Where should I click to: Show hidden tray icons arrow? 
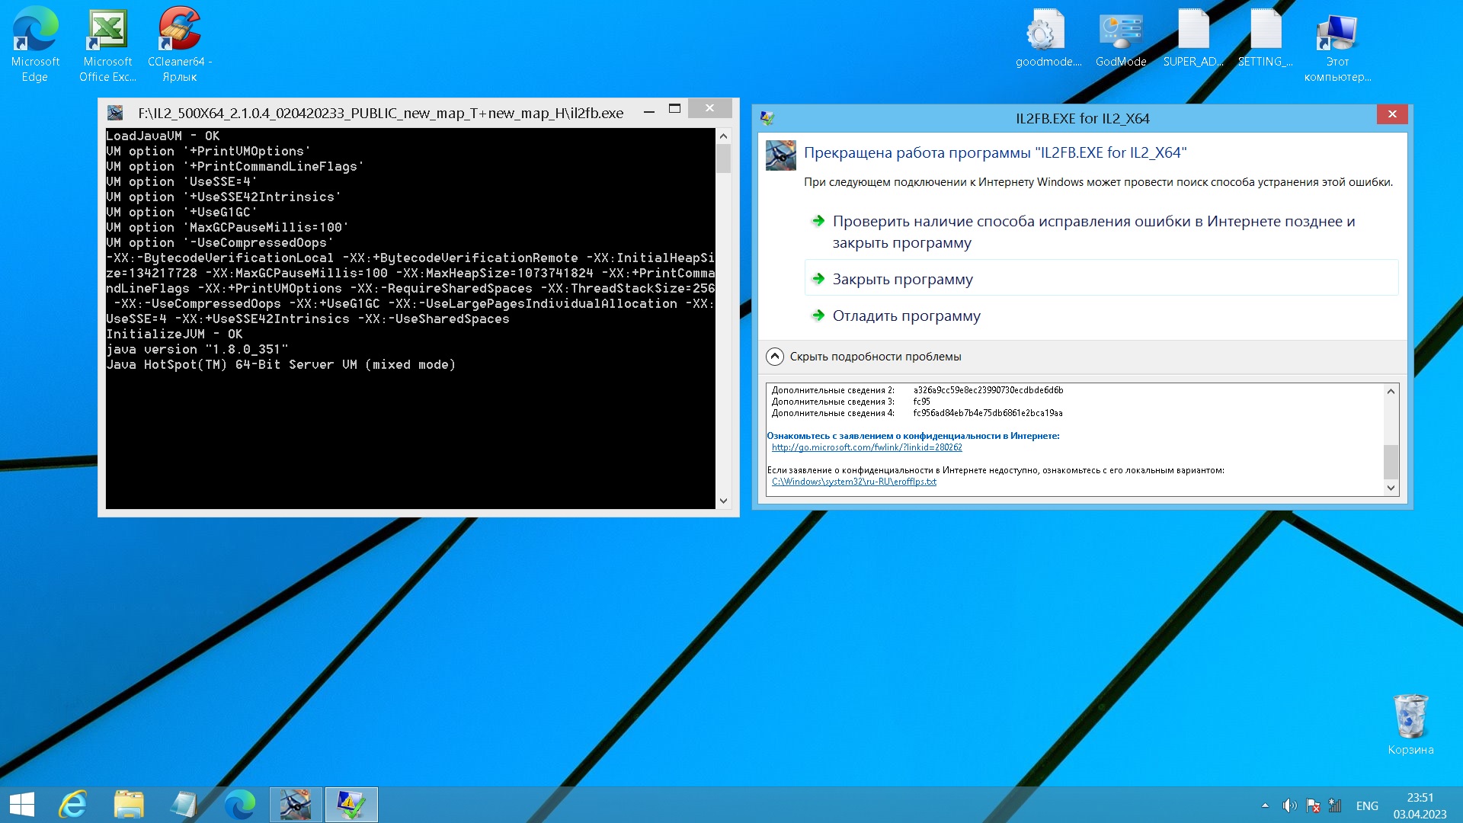pyautogui.click(x=1265, y=805)
